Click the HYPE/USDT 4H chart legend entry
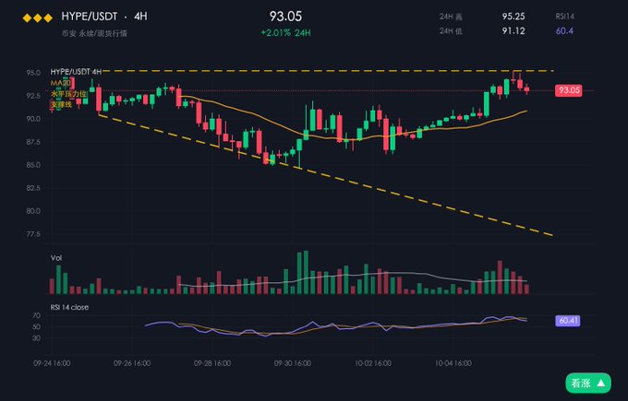This screenshot has width=628, height=401. (76, 72)
